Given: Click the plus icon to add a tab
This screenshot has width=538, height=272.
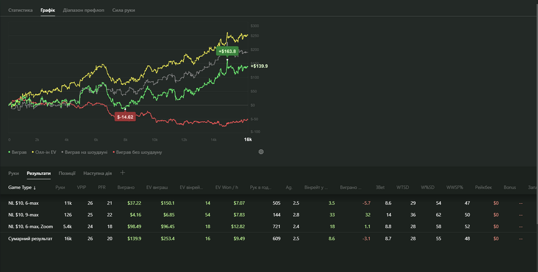Looking at the screenshot, I should coord(123,173).
